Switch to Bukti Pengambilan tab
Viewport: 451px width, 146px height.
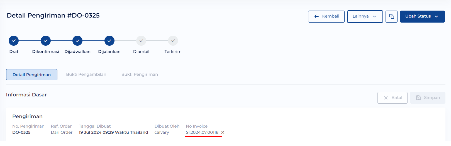point(86,74)
